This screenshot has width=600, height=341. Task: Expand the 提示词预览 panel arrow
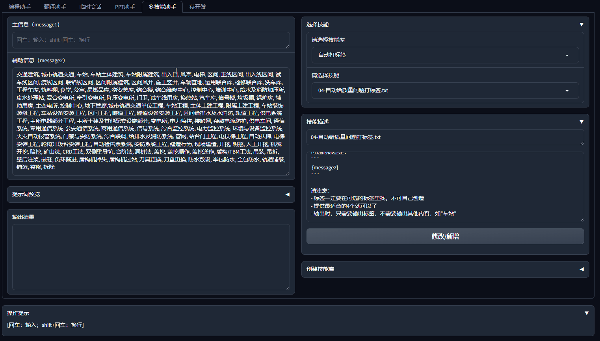click(x=287, y=195)
